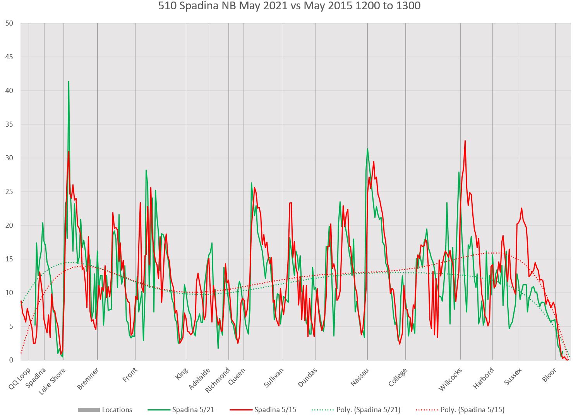Select the 'Willcocks' x-axis label

[x=450, y=380]
